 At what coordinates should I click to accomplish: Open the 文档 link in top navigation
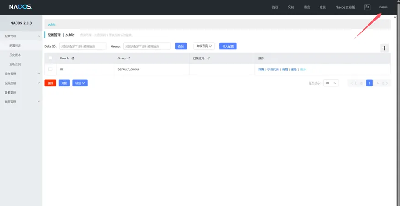[x=291, y=7]
